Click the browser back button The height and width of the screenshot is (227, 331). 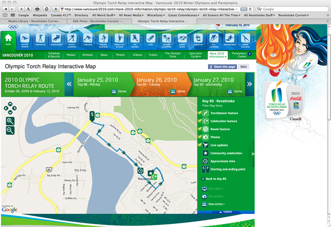point(6,9)
